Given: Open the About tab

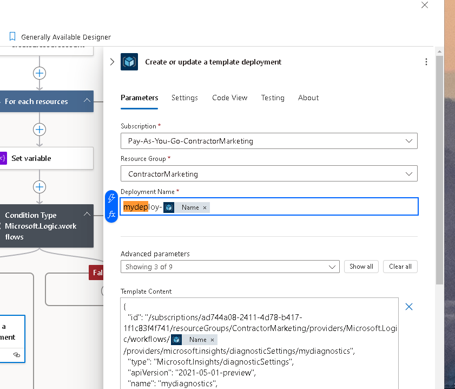Looking at the screenshot, I should (308, 98).
